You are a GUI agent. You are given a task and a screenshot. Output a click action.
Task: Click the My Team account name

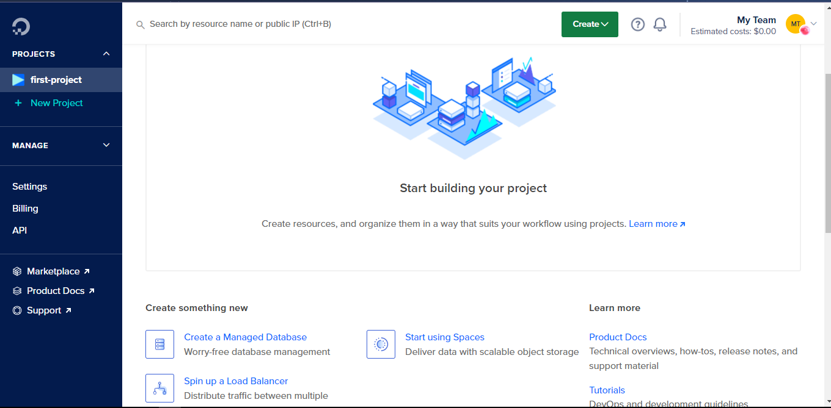(756, 20)
